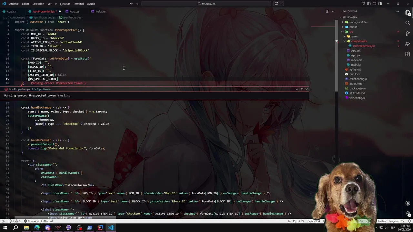
Task: Click the navigate back arrow
Action: coord(131,4)
